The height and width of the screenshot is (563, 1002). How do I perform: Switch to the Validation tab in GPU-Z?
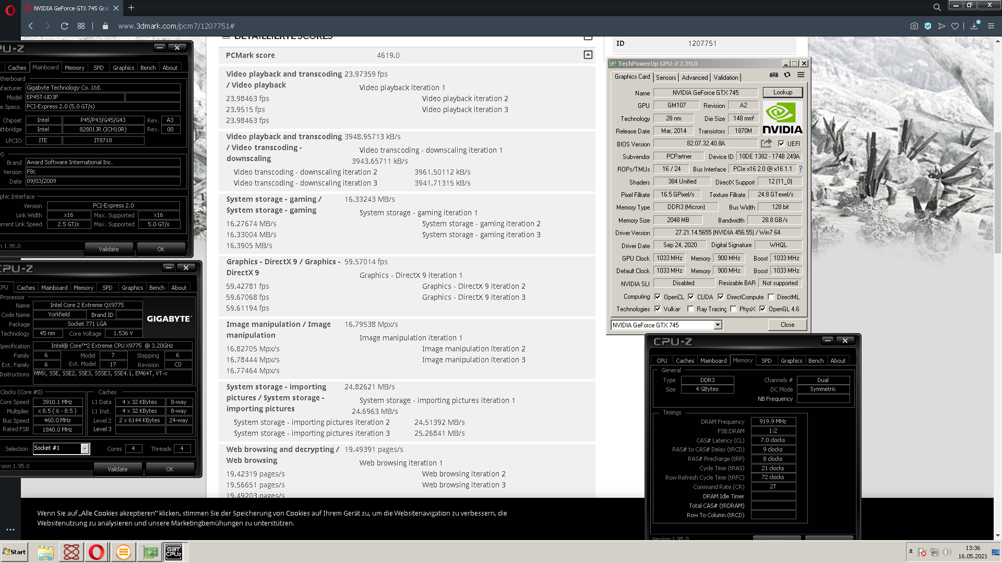pos(725,77)
